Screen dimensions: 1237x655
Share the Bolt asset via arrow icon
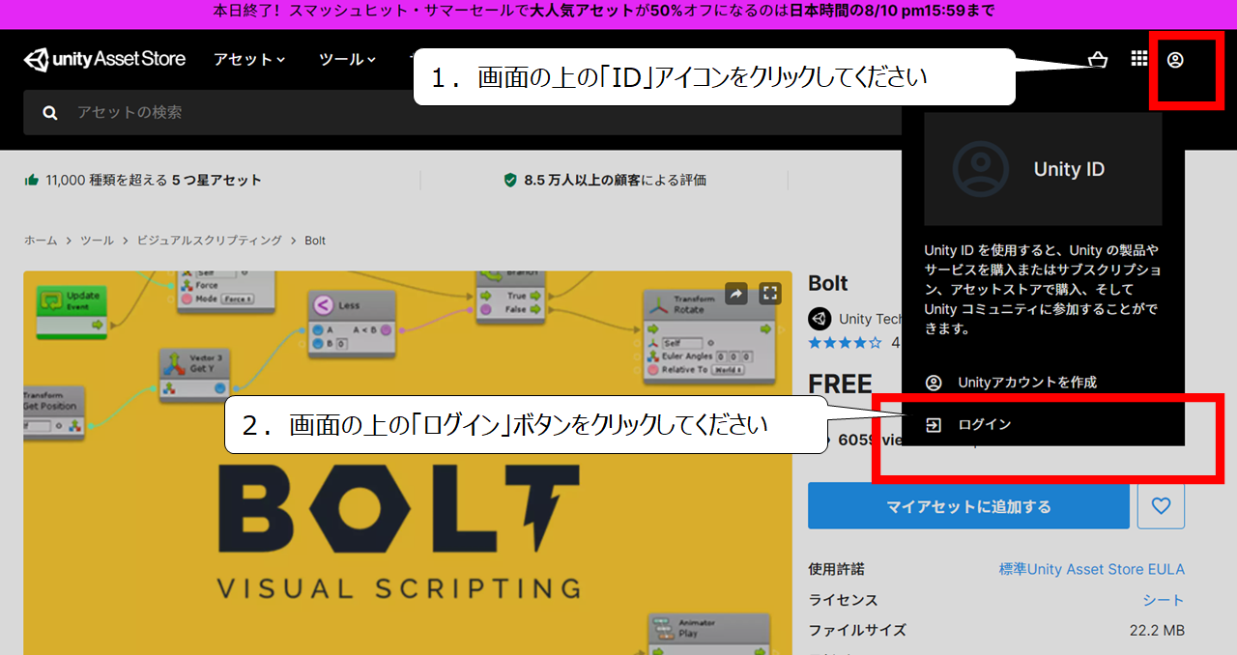(x=736, y=294)
